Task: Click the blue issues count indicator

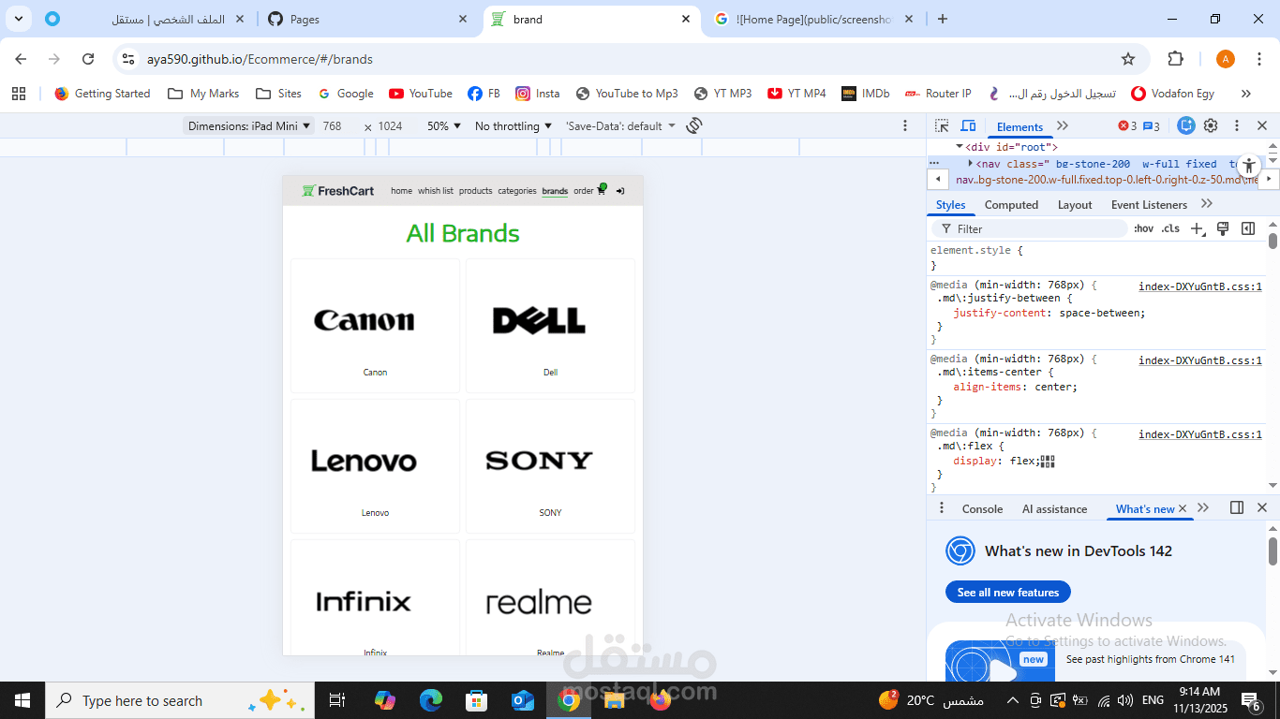Action: click(1152, 126)
